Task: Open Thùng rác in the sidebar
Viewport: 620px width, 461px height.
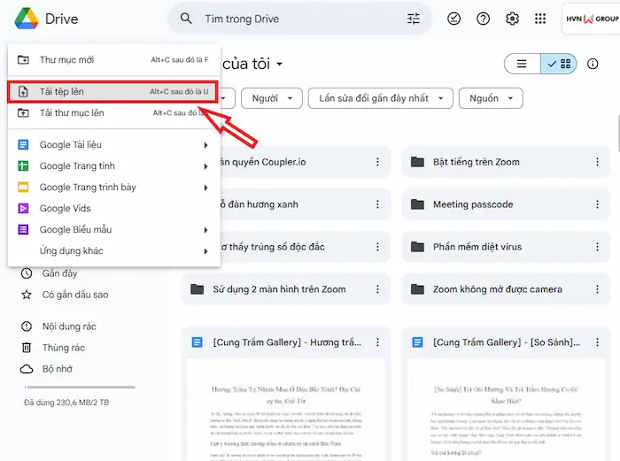Action: click(x=63, y=348)
